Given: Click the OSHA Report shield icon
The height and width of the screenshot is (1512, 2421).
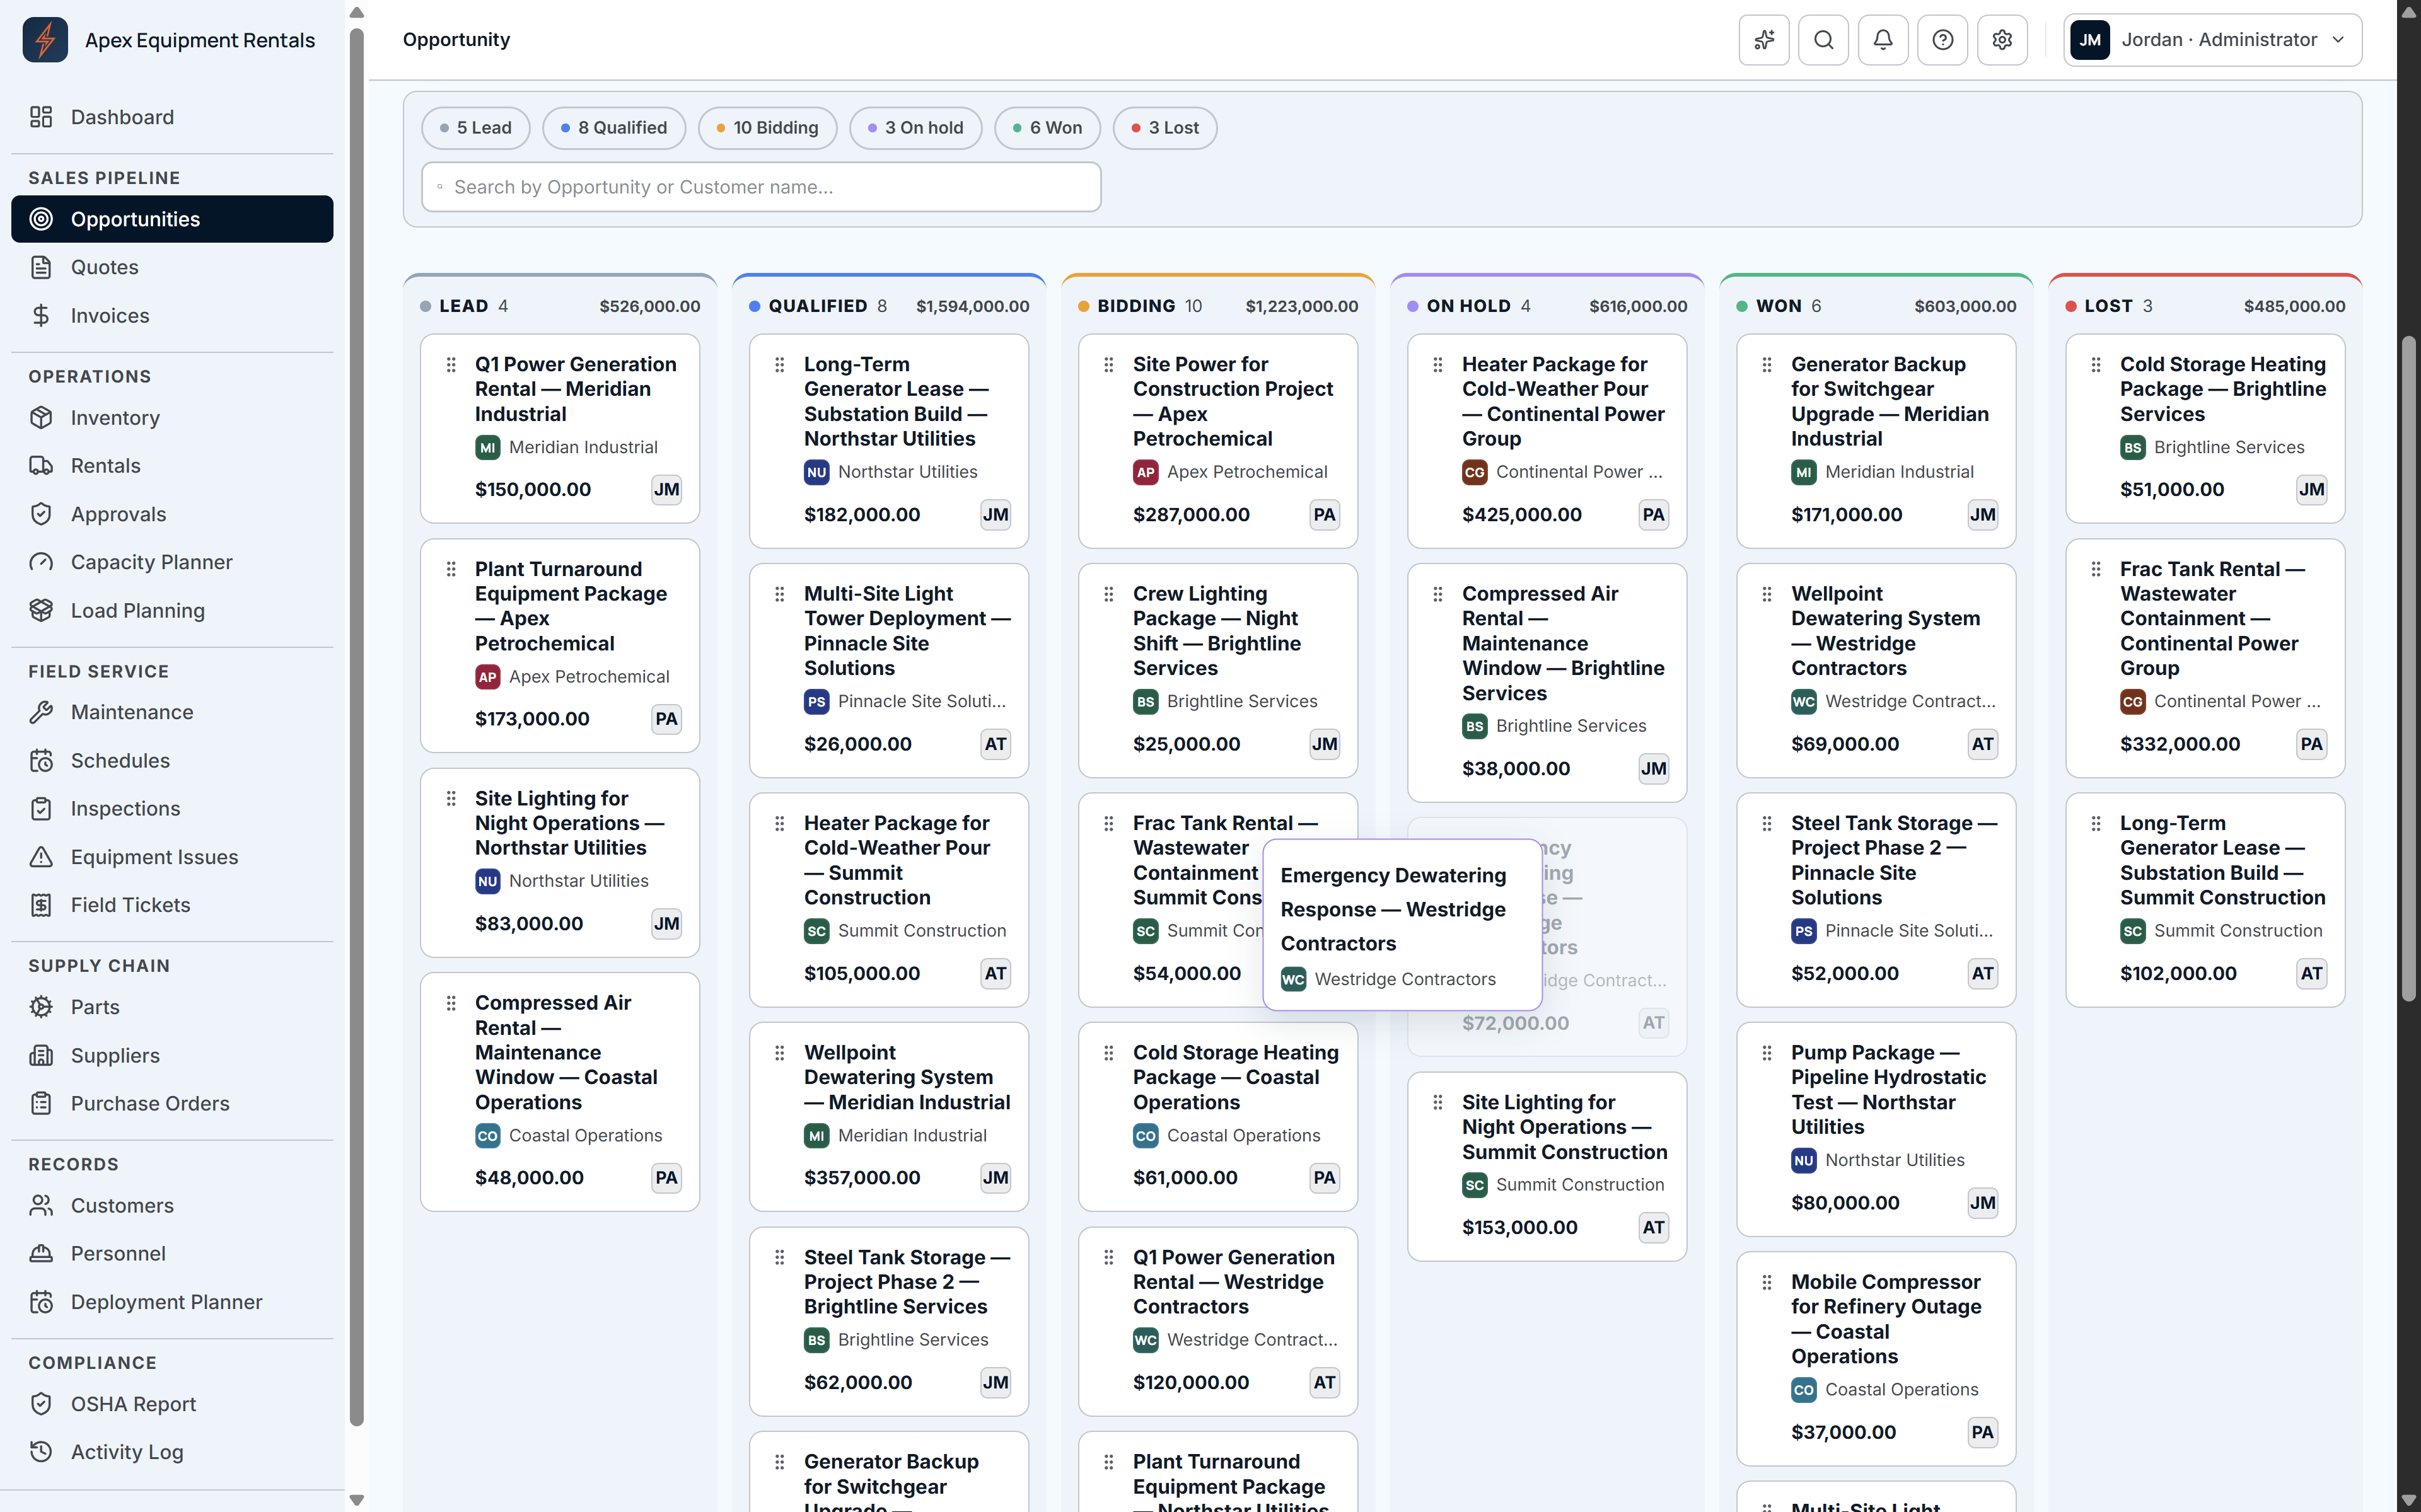Looking at the screenshot, I should tap(41, 1404).
